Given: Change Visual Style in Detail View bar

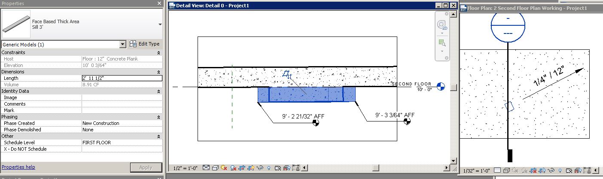Looking at the screenshot, I should (215, 168).
